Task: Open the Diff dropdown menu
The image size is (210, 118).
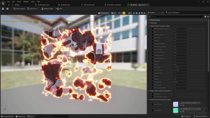Action: coord(59,9)
